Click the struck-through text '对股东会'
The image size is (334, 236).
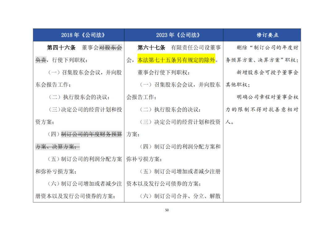[x=111, y=48]
